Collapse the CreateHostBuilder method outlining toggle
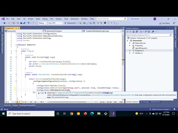The height and width of the screenshot is (133, 178). 16,75
